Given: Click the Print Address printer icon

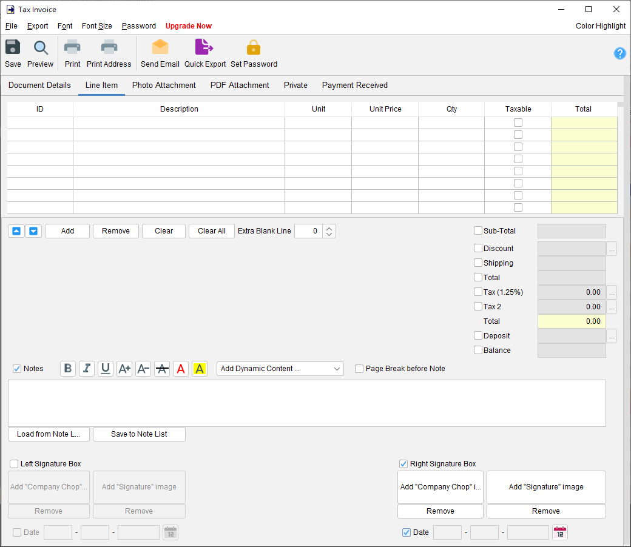Looking at the screenshot, I should pyautogui.click(x=109, y=47).
